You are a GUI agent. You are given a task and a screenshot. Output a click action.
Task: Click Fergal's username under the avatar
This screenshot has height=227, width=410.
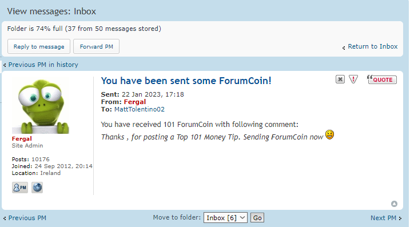click(x=22, y=138)
